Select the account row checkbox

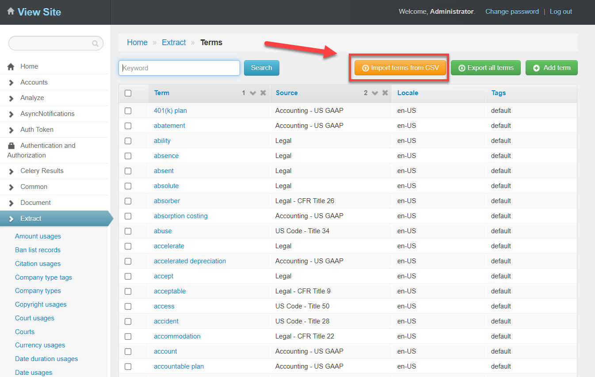(128, 351)
